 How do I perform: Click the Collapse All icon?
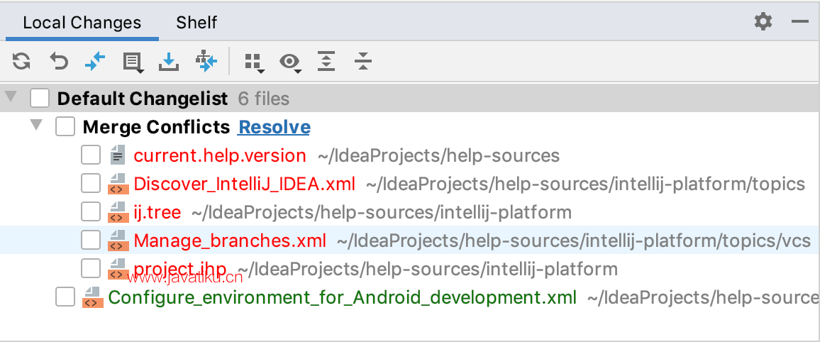click(x=362, y=61)
